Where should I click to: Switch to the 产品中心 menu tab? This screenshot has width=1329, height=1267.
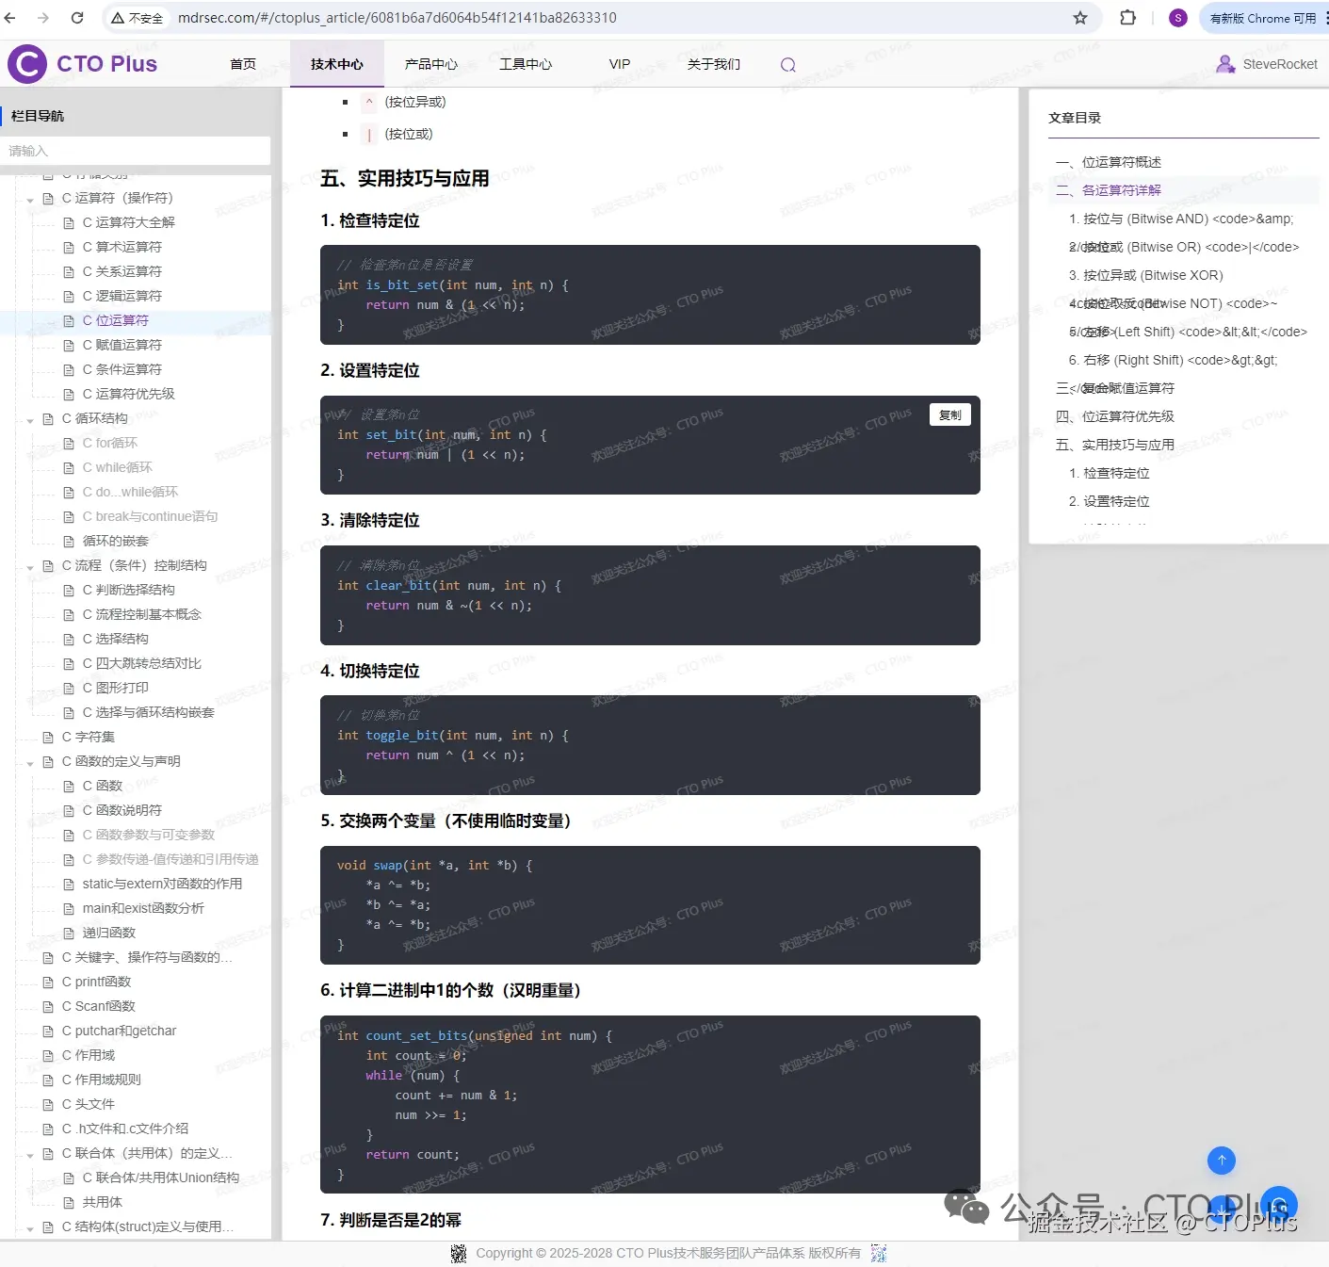431,63
